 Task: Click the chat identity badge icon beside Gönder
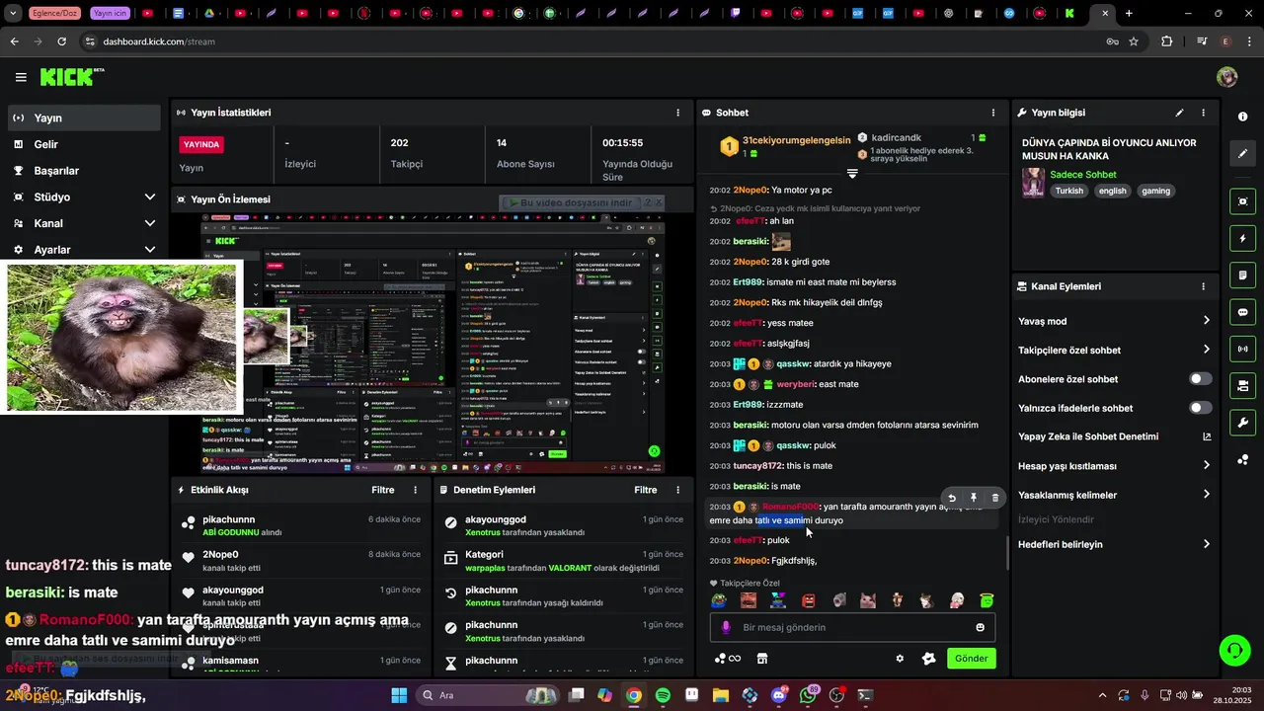pyautogui.click(x=928, y=659)
